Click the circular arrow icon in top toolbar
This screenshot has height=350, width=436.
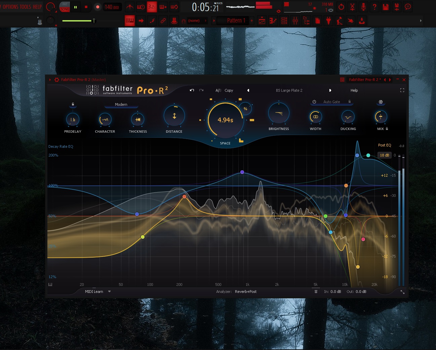341,7
